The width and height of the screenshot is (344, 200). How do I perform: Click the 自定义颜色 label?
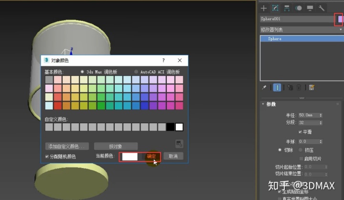click(x=56, y=119)
